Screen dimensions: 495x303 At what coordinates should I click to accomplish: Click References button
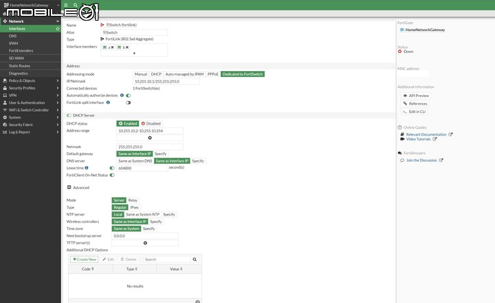tap(415, 104)
